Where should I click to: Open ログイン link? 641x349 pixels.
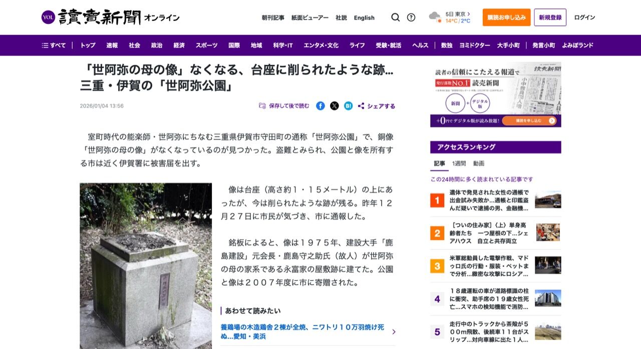584,17
